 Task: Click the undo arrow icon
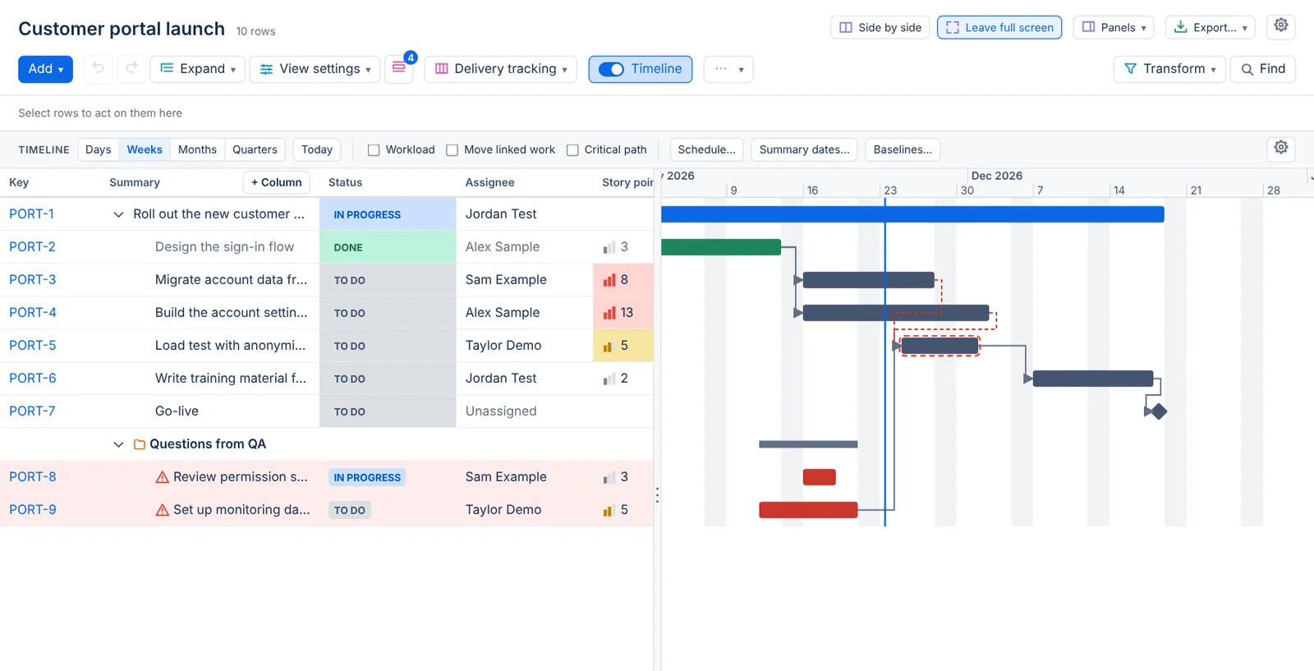pyautogui.click(x=99, y=69)
